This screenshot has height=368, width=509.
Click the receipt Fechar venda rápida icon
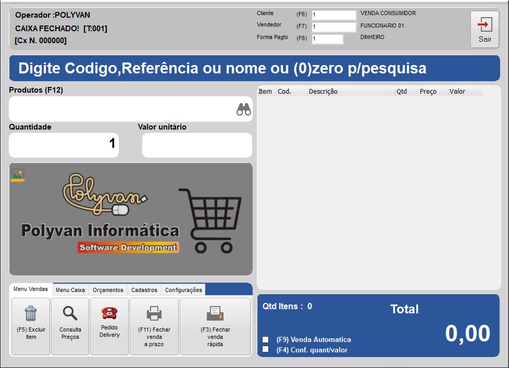pyautogui.click(x=215, y=313)
